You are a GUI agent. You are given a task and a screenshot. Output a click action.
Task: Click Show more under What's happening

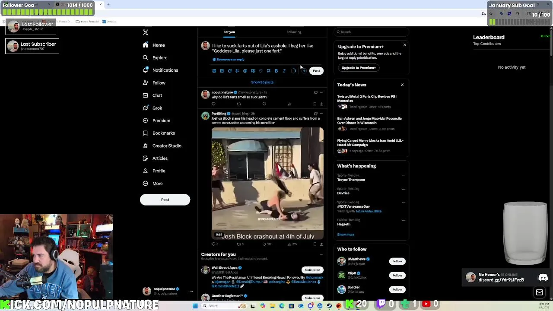[346, 235]
